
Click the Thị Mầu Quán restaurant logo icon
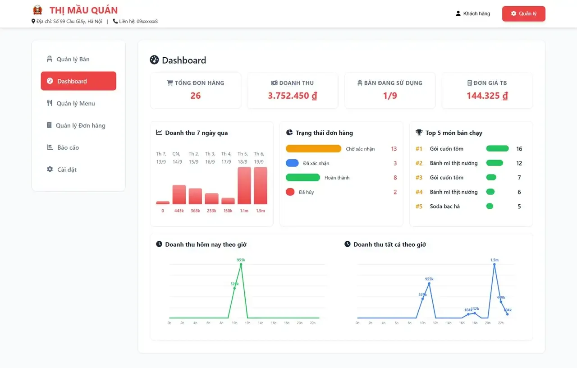point(37,10)
